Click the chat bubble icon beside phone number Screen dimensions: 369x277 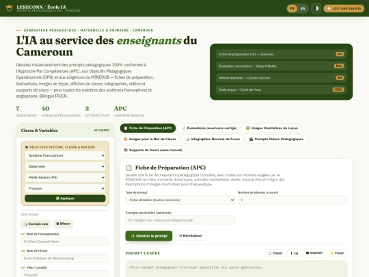pos(329,9)
